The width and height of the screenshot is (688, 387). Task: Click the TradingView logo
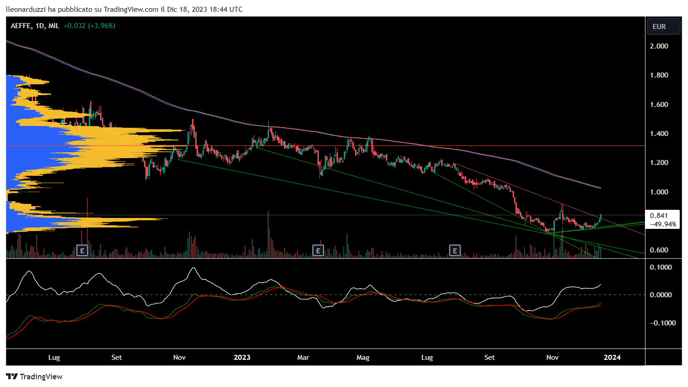coord(34,377)
